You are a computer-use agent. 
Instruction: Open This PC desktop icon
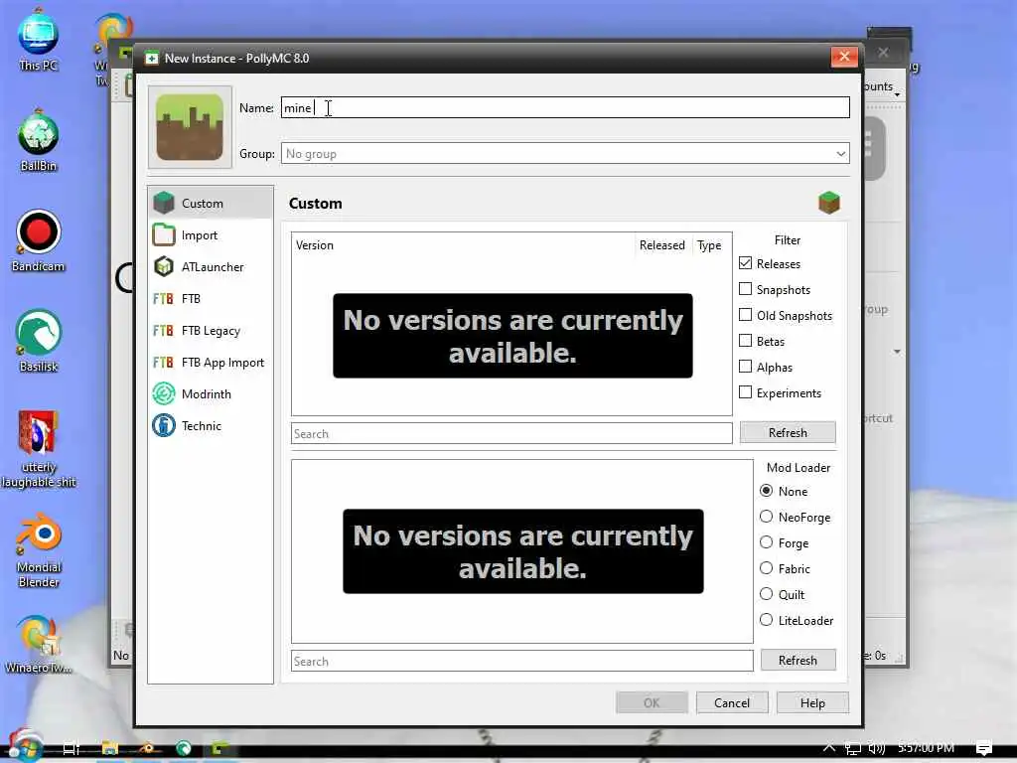pos(39,40)
